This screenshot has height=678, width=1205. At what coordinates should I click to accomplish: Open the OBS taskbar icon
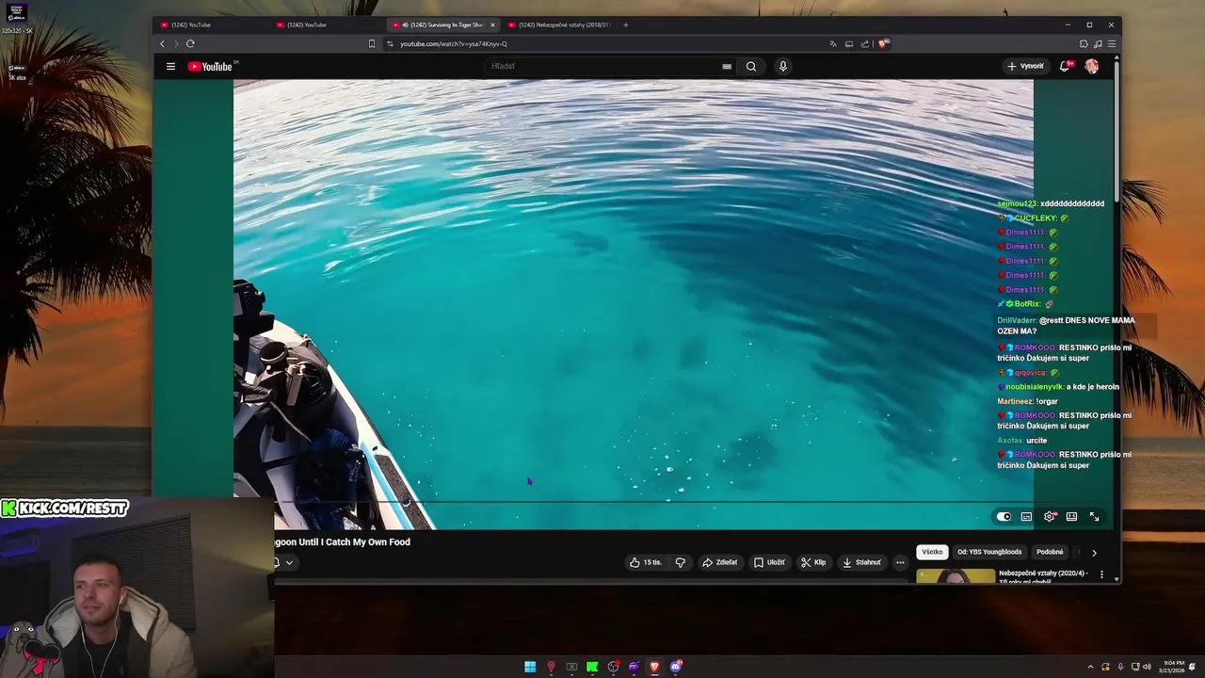(613, 667)
